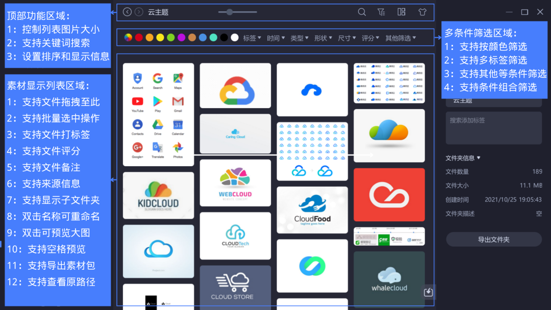The width and height of the screenshot is (551, 310).
Task: Click the 云主题 folder title
Action: tap(158, 12)
